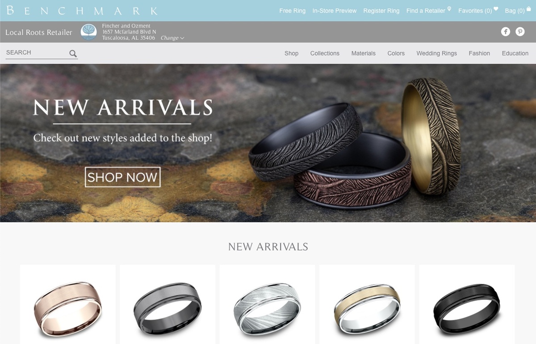Click the search magnifier icon
The height and width of the screenshot is (344, 536).
(73, 54)
